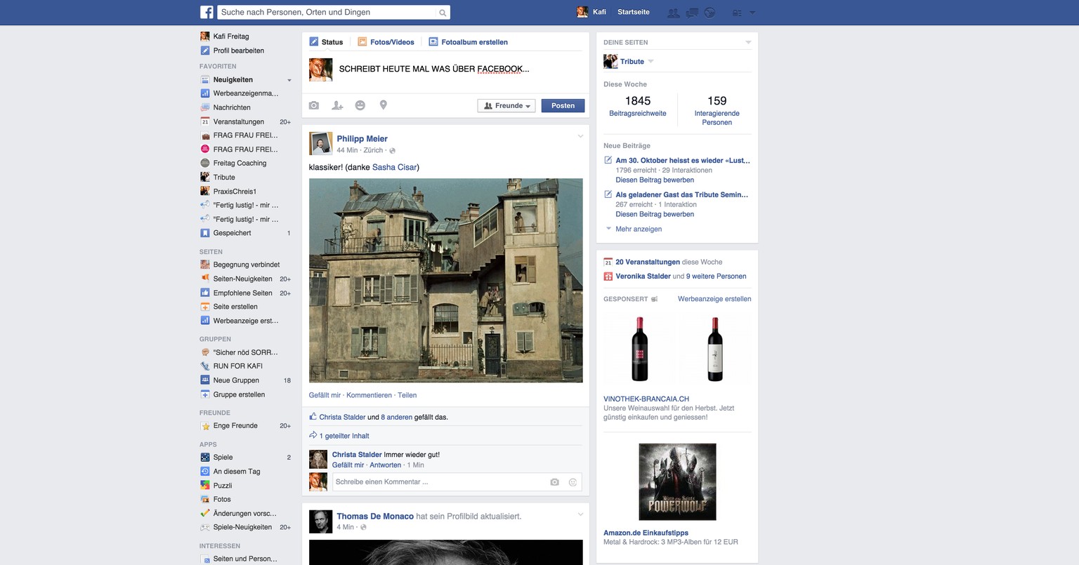Click emoticon icon in status composer
Viewport: 1079px width, 565px height.
point(360,105)
